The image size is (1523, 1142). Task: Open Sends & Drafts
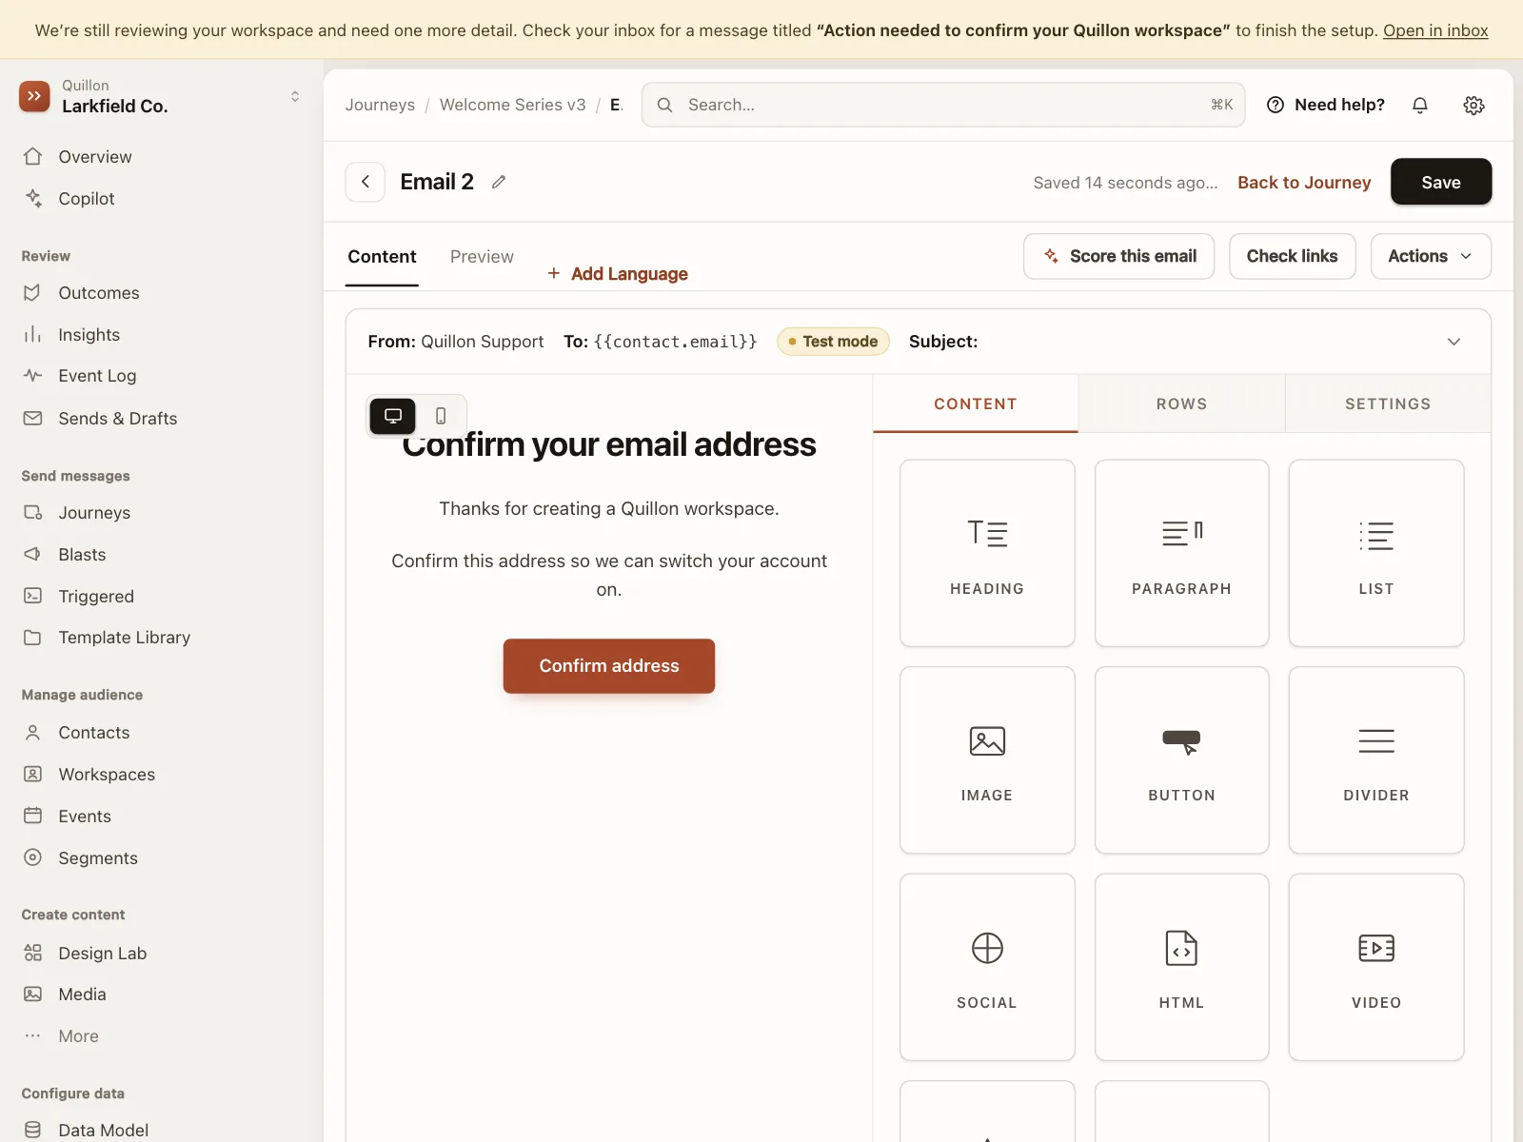pos(117,419)
